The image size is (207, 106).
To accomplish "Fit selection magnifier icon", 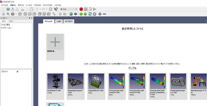I will tap(8, 14).
